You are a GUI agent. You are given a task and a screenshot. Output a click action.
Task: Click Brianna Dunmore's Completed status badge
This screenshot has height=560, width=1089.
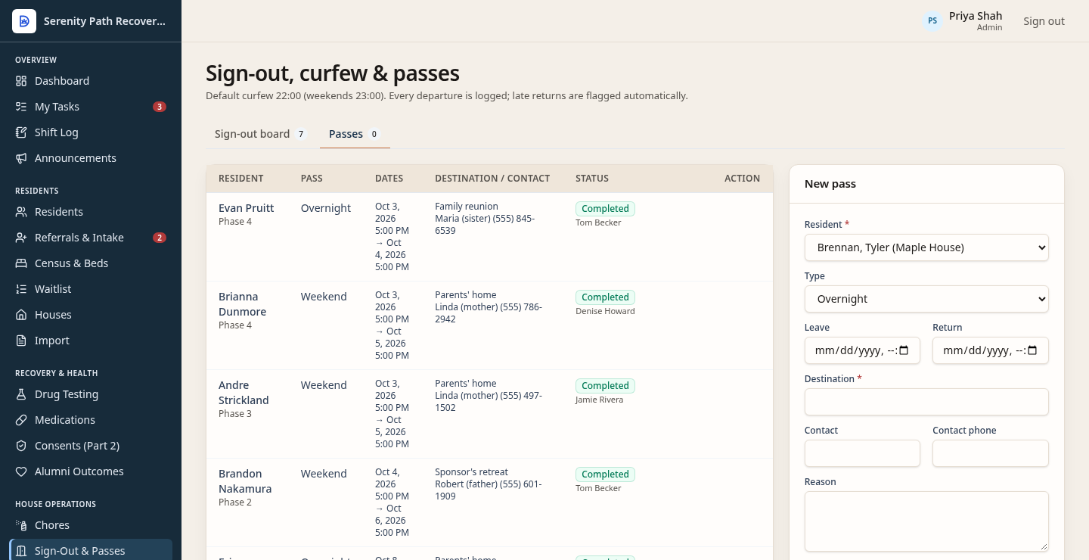point(605,297)
